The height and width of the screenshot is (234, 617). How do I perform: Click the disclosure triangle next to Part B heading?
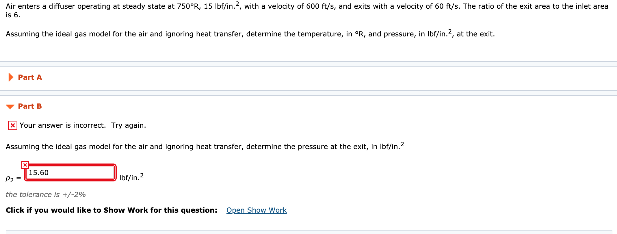[x=10, y=106]
